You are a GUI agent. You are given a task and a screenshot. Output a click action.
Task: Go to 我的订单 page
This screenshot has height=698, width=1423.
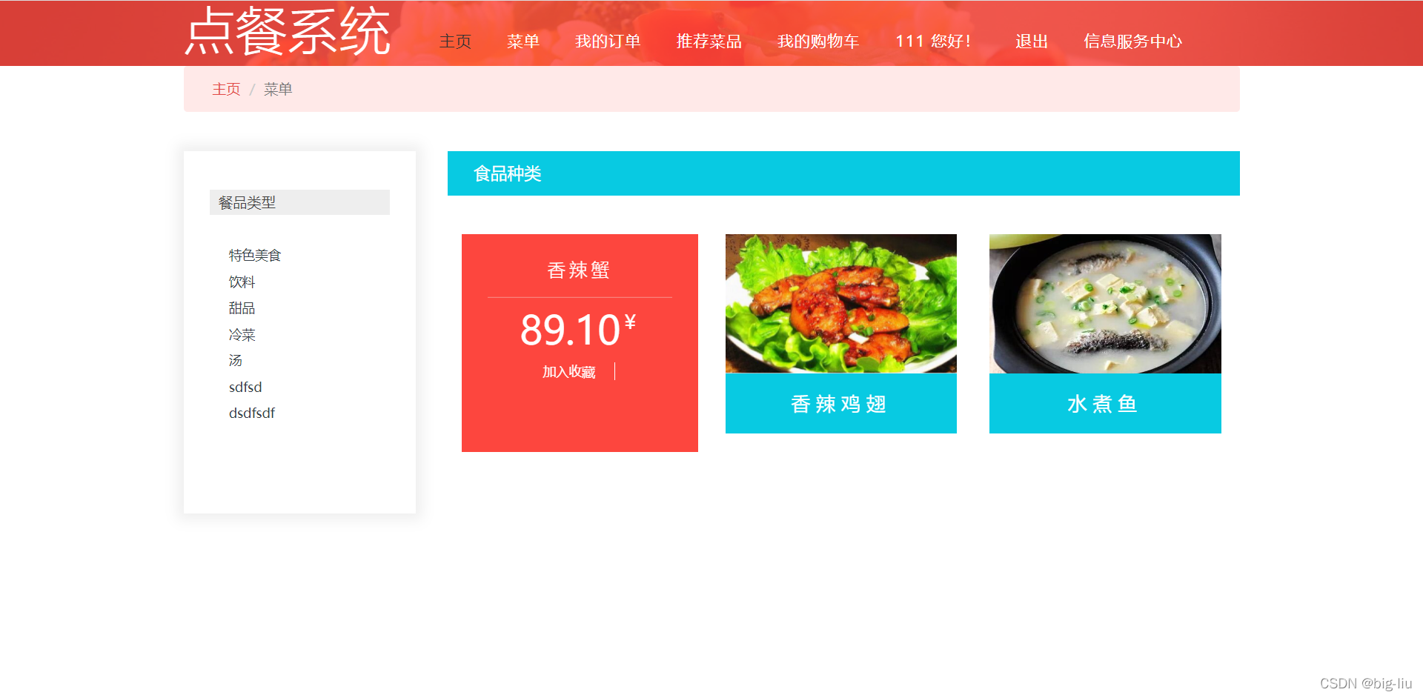608,41
